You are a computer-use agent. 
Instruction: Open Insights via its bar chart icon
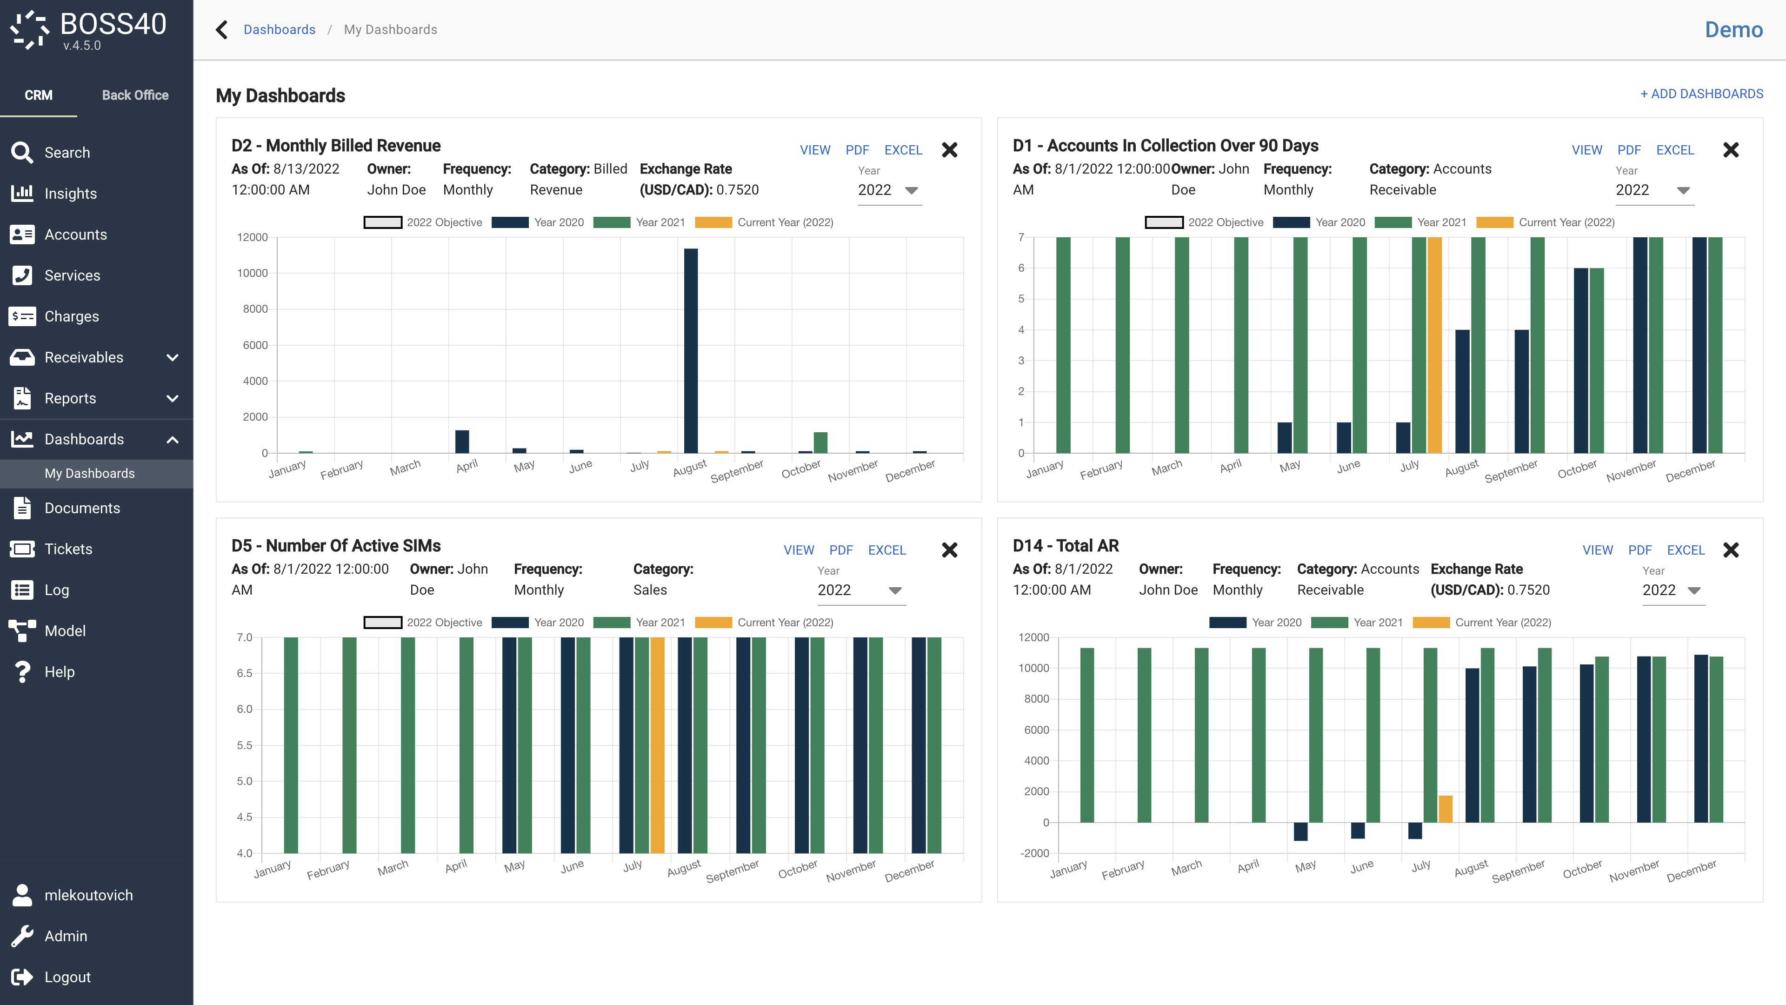click(x=22, y=194)
